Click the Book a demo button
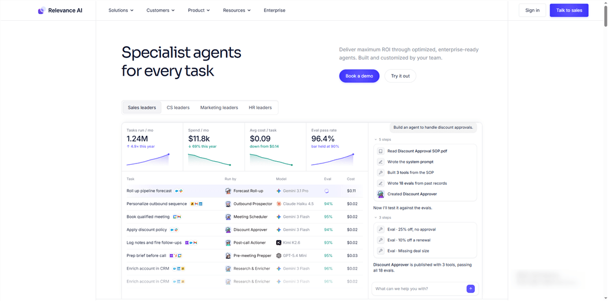This screenshot has width=608, height=301. 359,76
